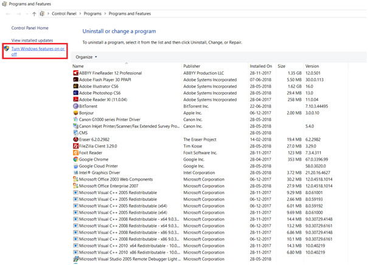Open the recent locations dropdown arrow

coord(27,14)
